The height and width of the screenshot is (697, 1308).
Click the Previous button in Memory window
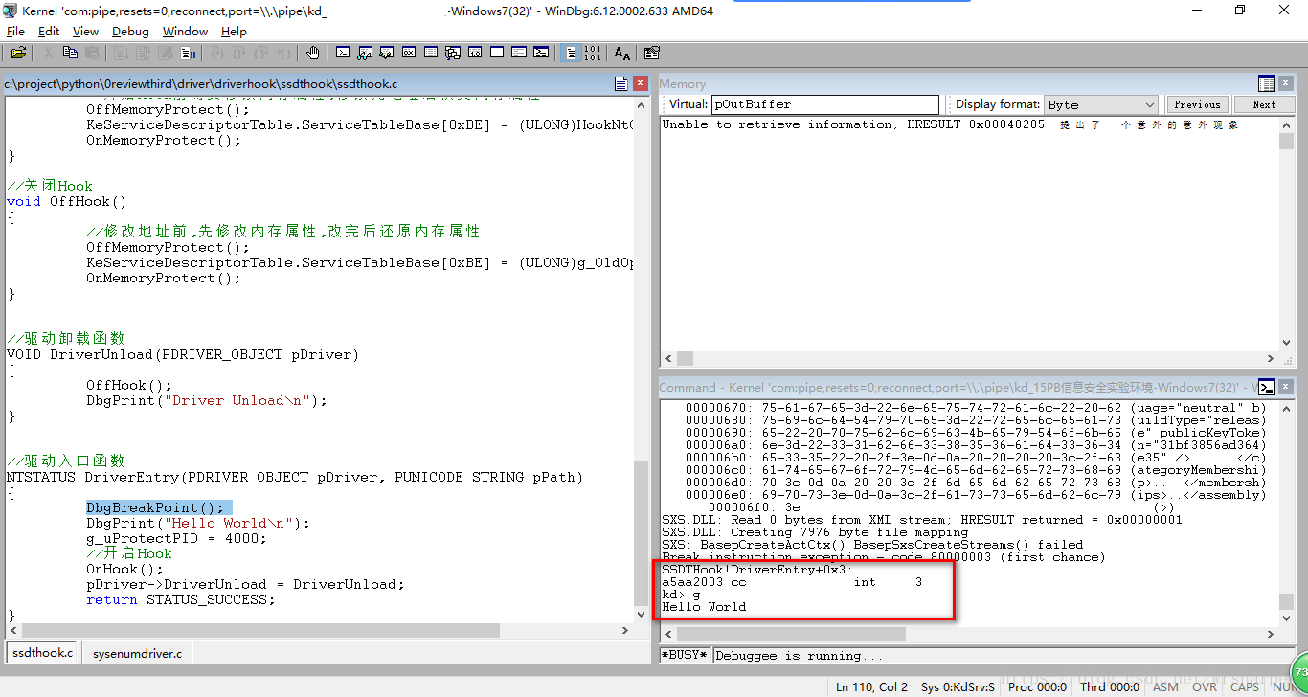(1197, 104)
